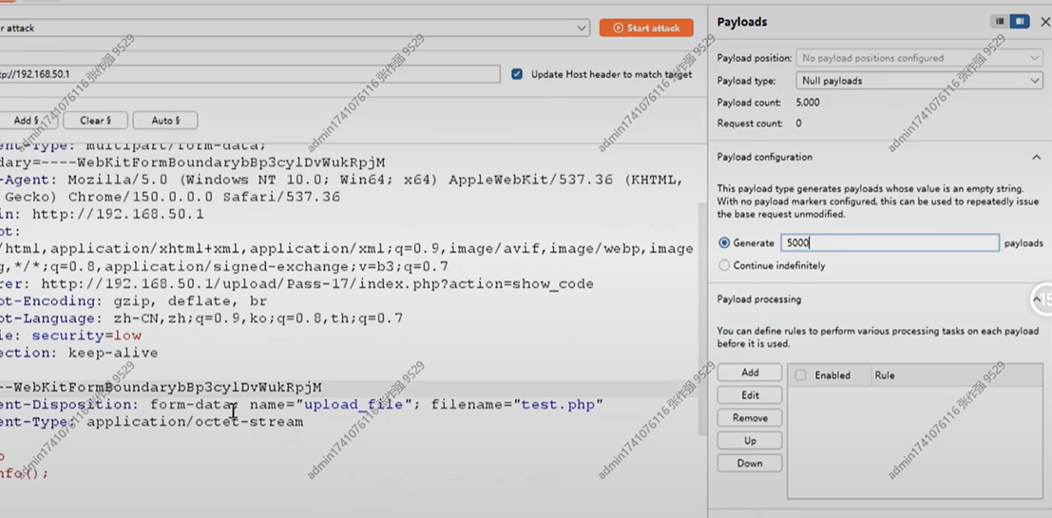Click the security=low cookie text
The width and height of the screenshot is (1052, 518).
click(86, 336)
